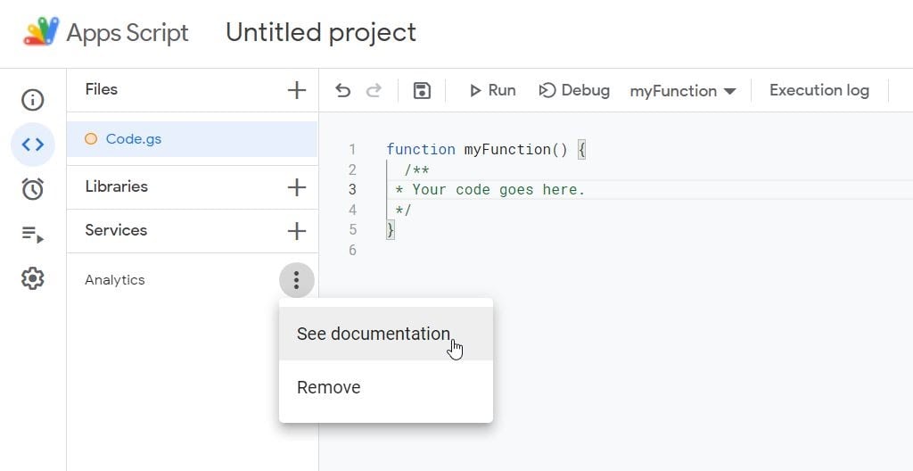The width and height of the screenshot is (913, 471).
Task: Start debugging with Debug button
Action: 574,91
